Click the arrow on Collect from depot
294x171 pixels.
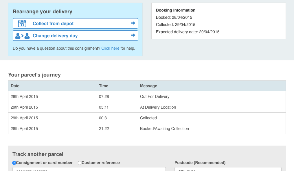pos(133,23)
